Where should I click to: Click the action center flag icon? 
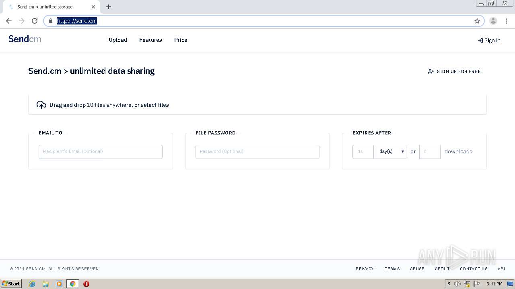click(477, 284)
